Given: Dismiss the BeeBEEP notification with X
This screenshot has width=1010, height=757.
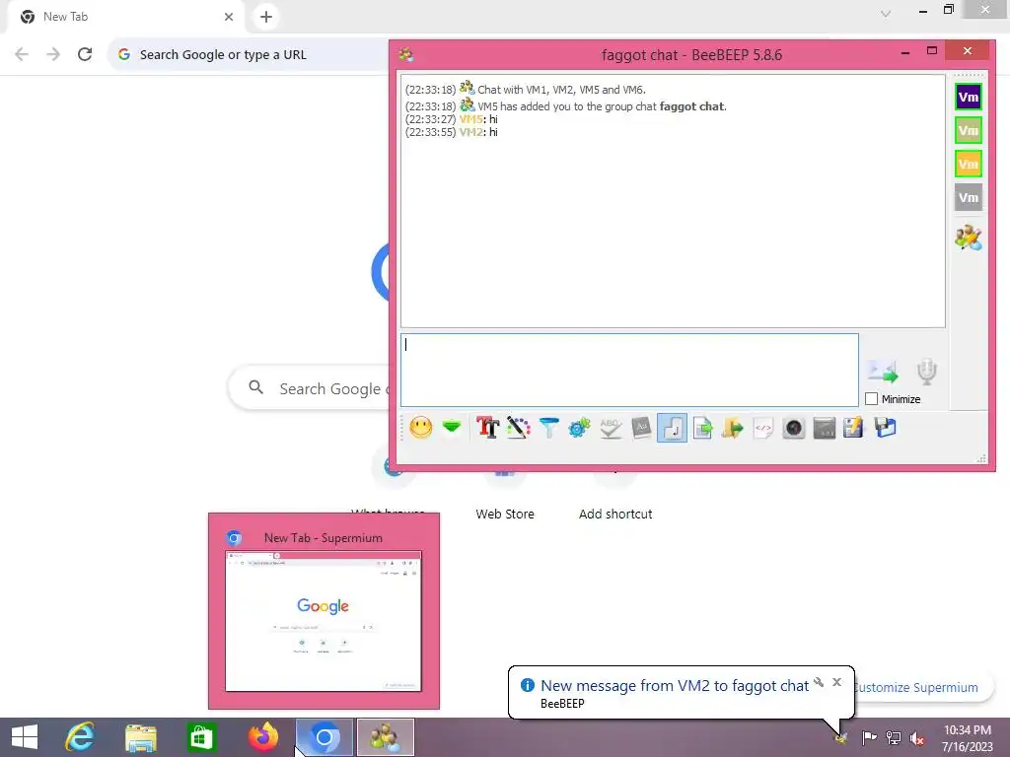Looking at the screenshot, I should click(836, 682).
